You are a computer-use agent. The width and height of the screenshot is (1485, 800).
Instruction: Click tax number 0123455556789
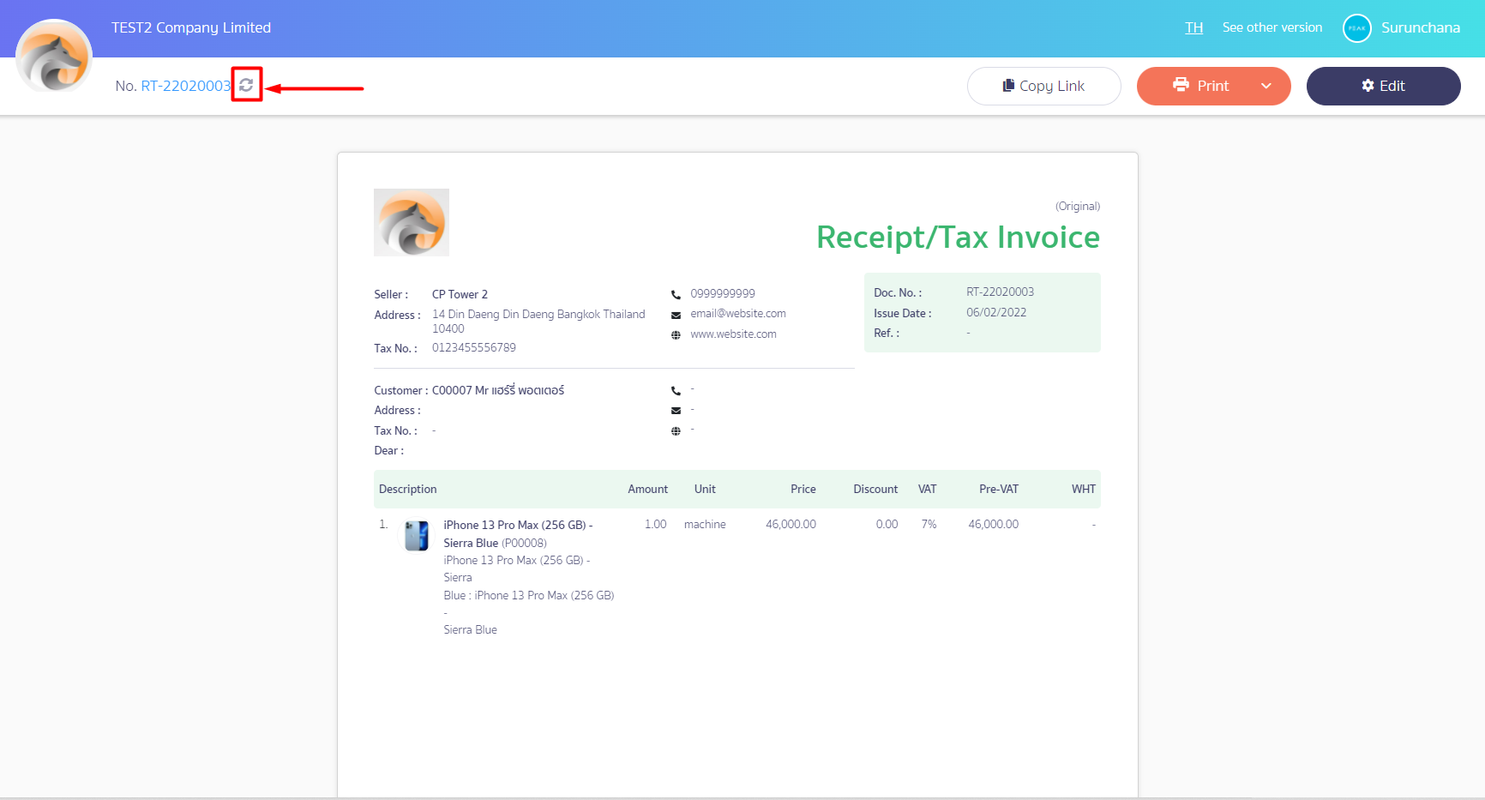(x=474, y=347)
